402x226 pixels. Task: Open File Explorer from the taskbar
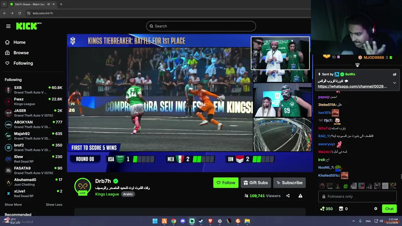(247, 221)
